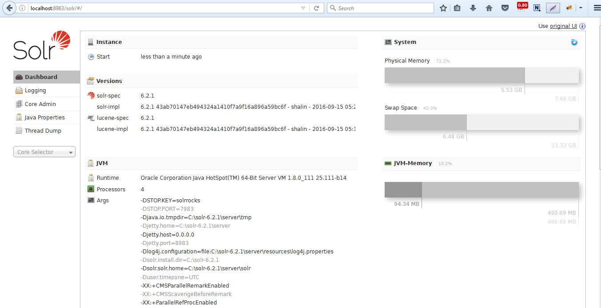Click the Physical Memory usage bar
Screen dimensions: 601x308
[482, 75]
